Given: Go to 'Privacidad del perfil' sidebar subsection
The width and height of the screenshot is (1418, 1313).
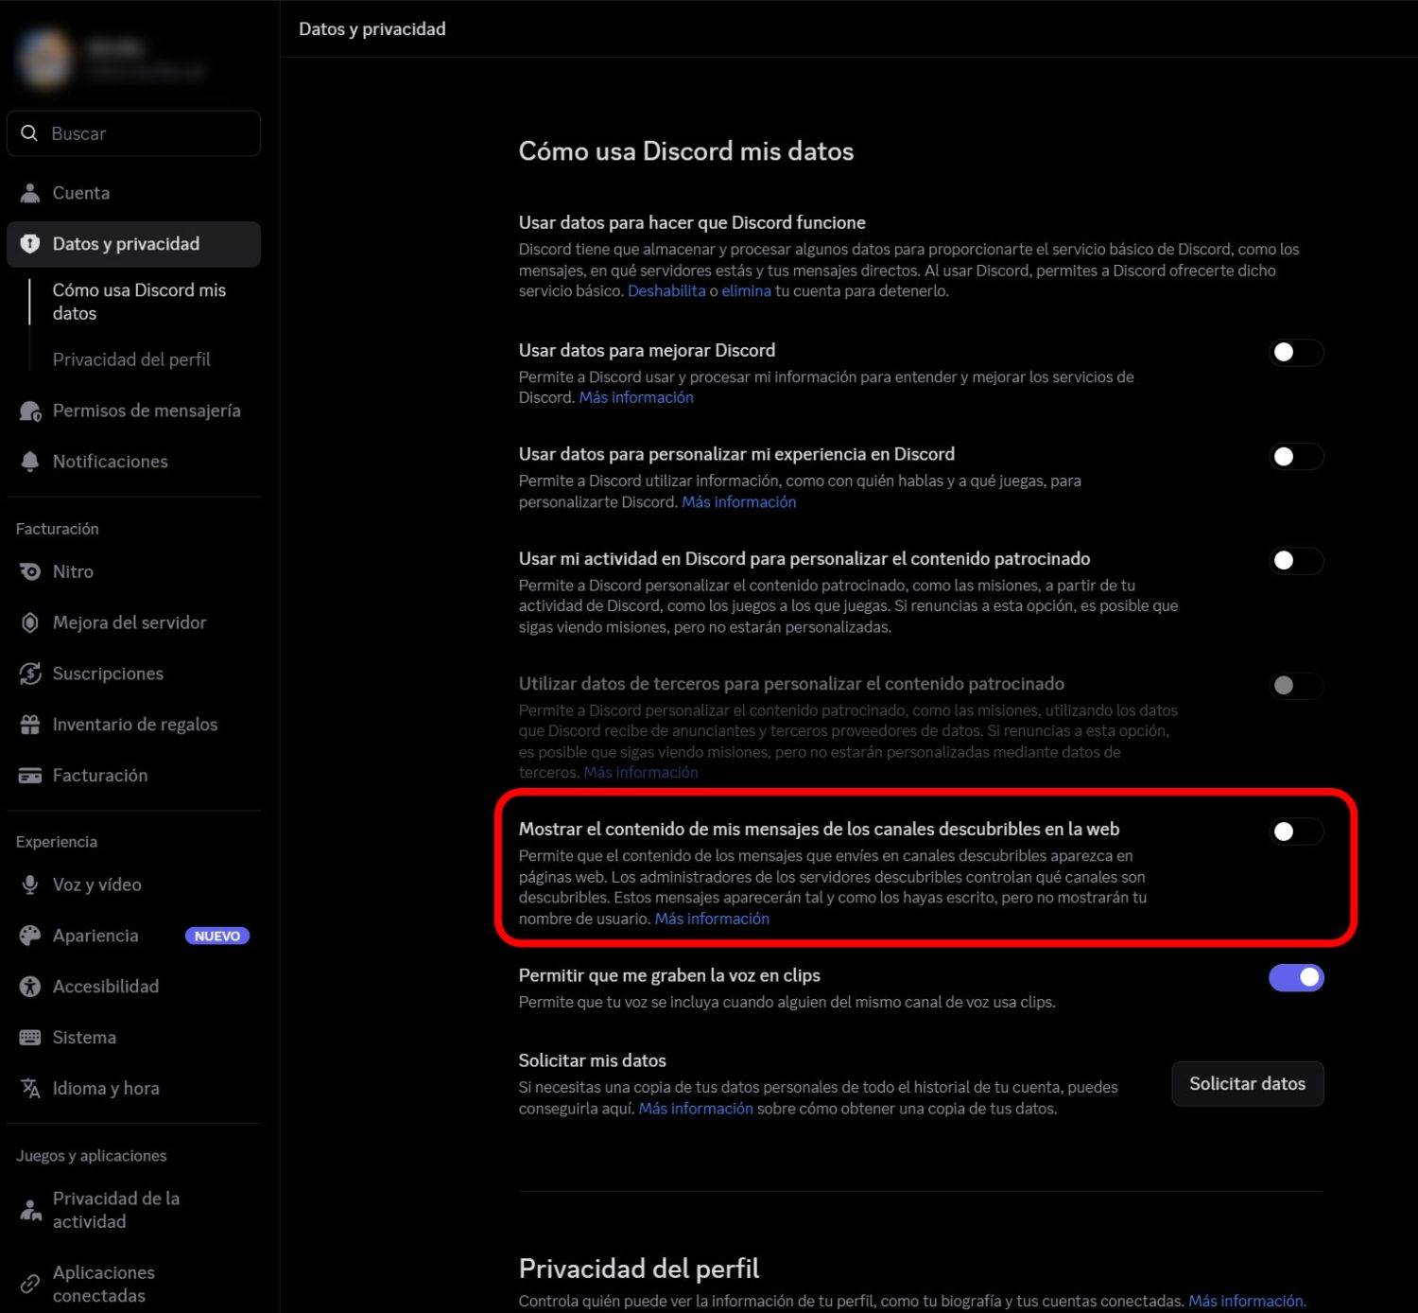Looking at the screenshot, I should (x=131, y=359).
